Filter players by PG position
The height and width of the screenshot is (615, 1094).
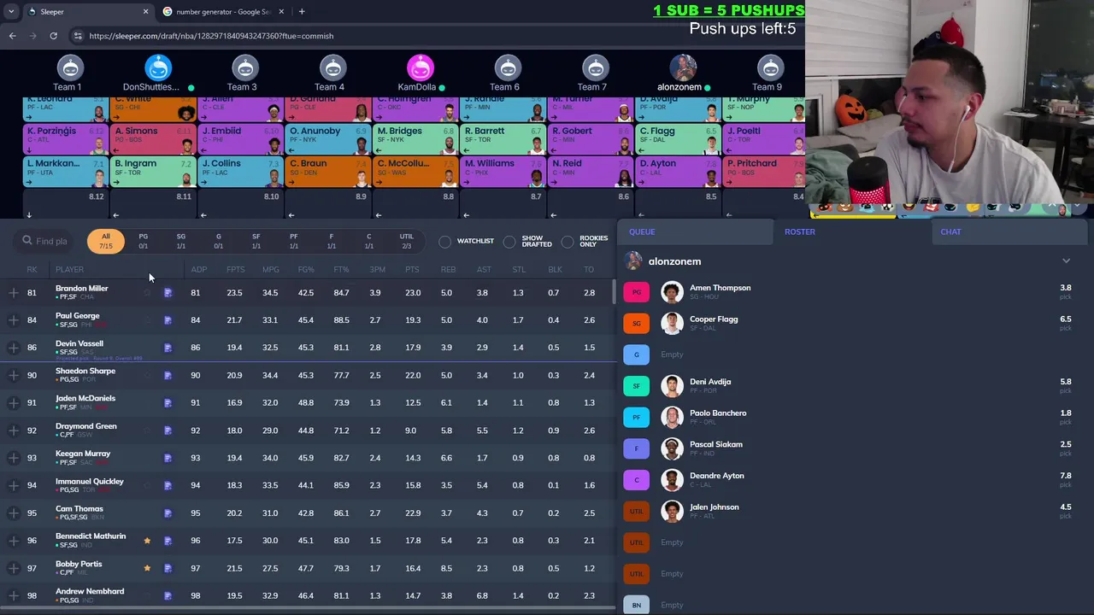pyautogui.click(x=143, y=241)
